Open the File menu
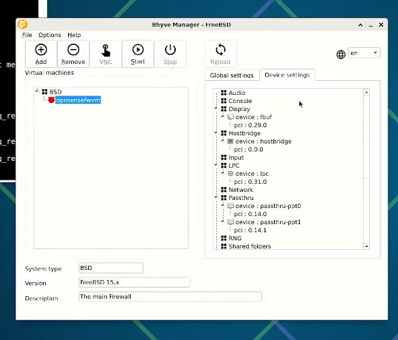Screen dimensions: 398x340 (27, 35)
